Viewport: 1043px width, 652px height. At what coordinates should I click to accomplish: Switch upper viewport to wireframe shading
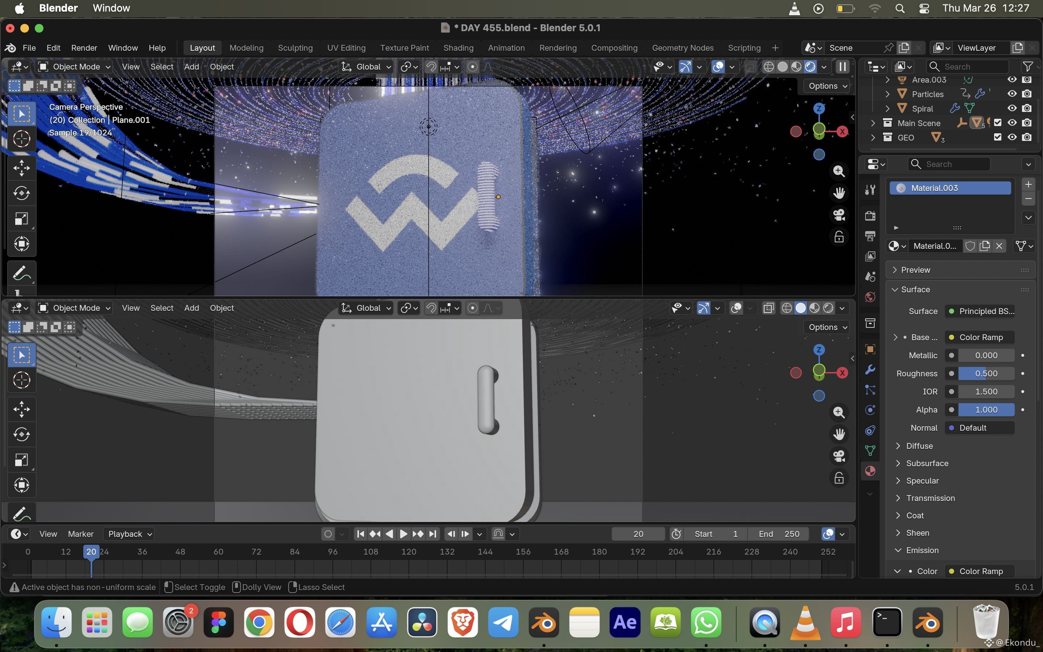(x=768, y=67)
